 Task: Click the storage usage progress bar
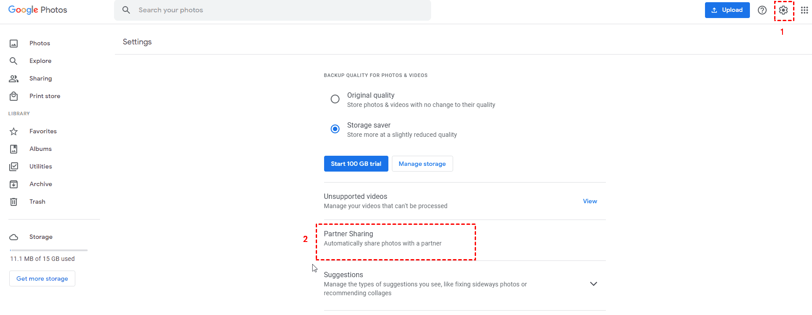pyautogui.click(x=48, y=250)
